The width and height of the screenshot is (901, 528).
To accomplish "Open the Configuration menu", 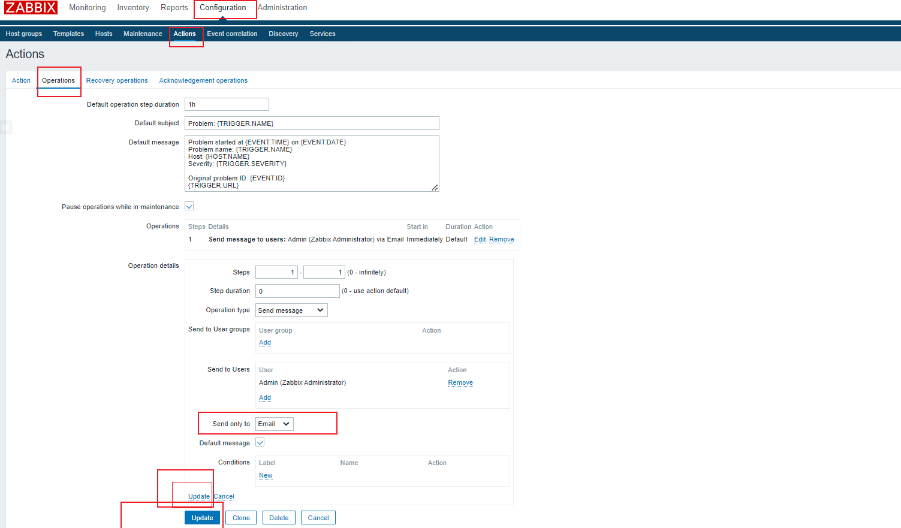I will (223, 8).
